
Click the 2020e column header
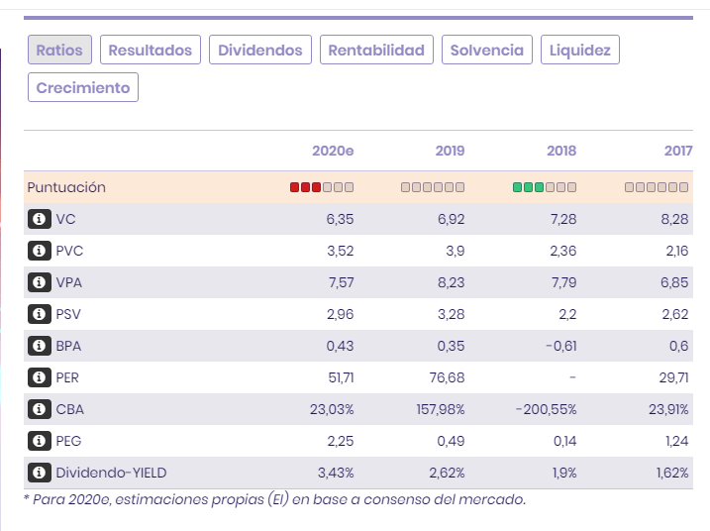point(333,151)
